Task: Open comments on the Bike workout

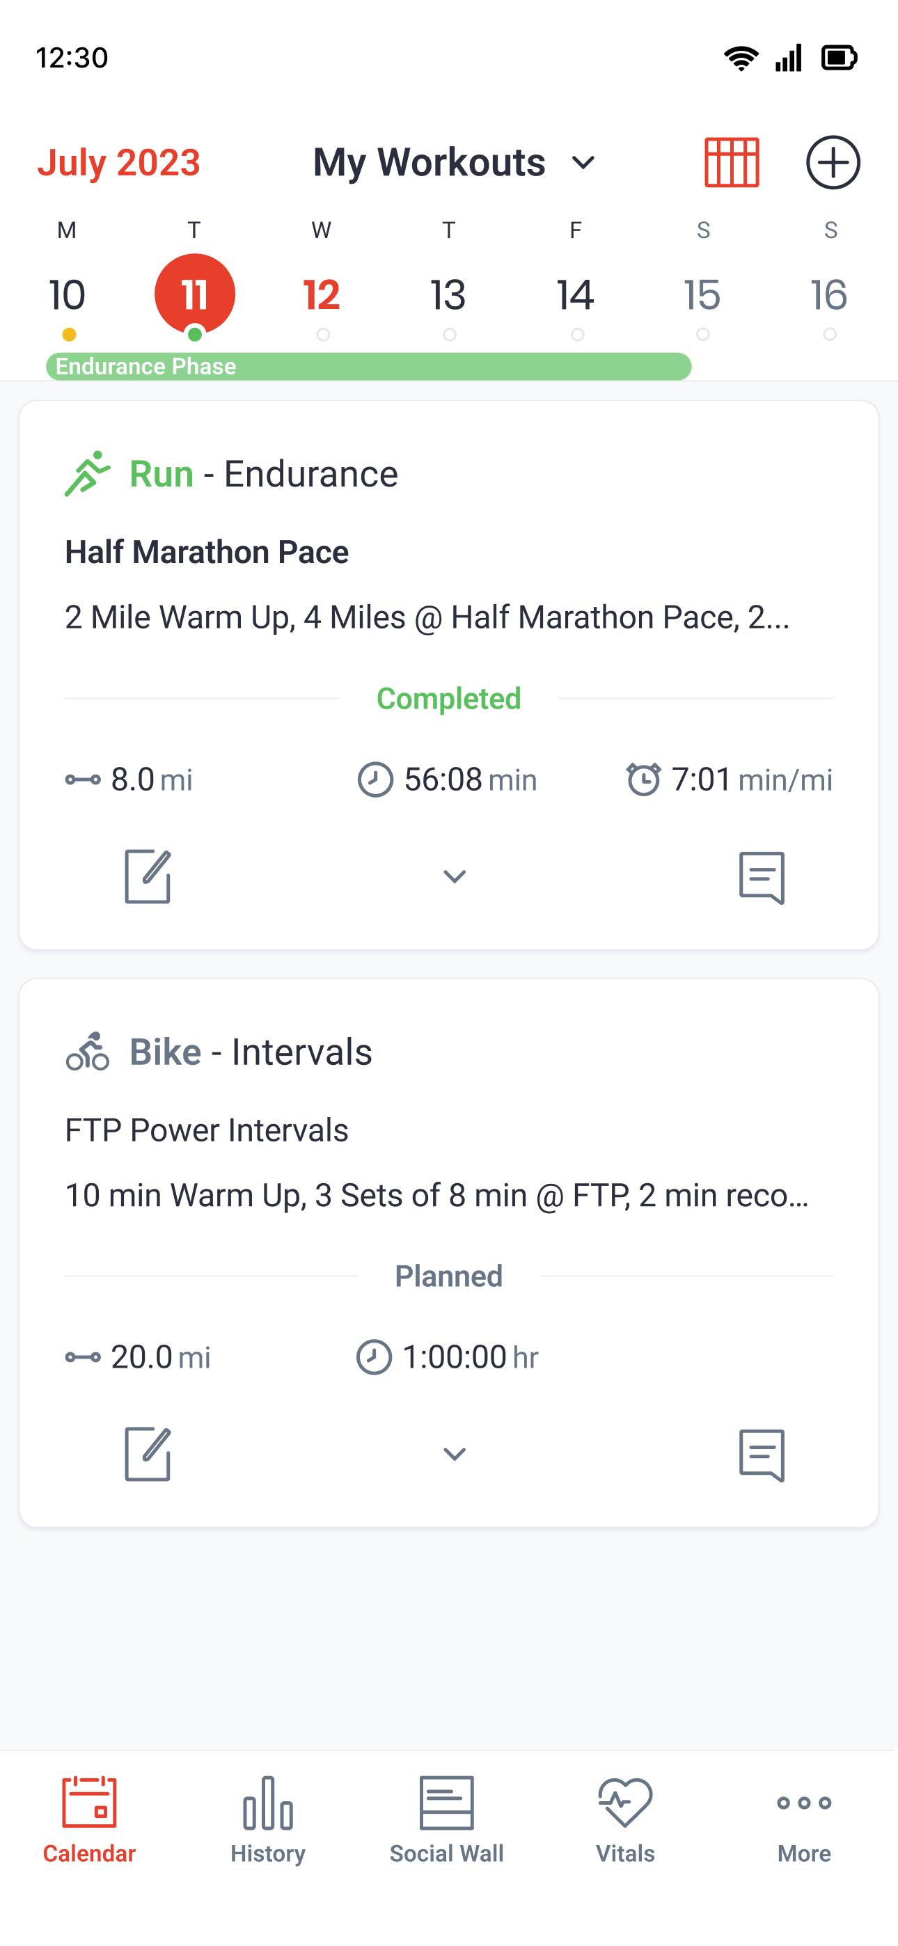Action: tap(761, 1455)
